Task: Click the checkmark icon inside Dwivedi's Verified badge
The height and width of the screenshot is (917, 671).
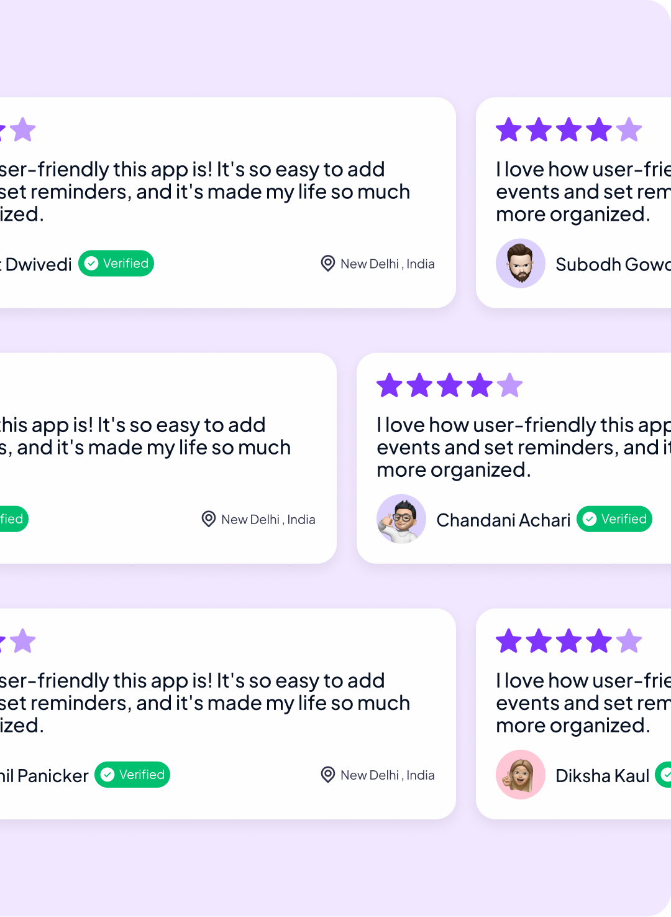Action: [x=91, y=263]
